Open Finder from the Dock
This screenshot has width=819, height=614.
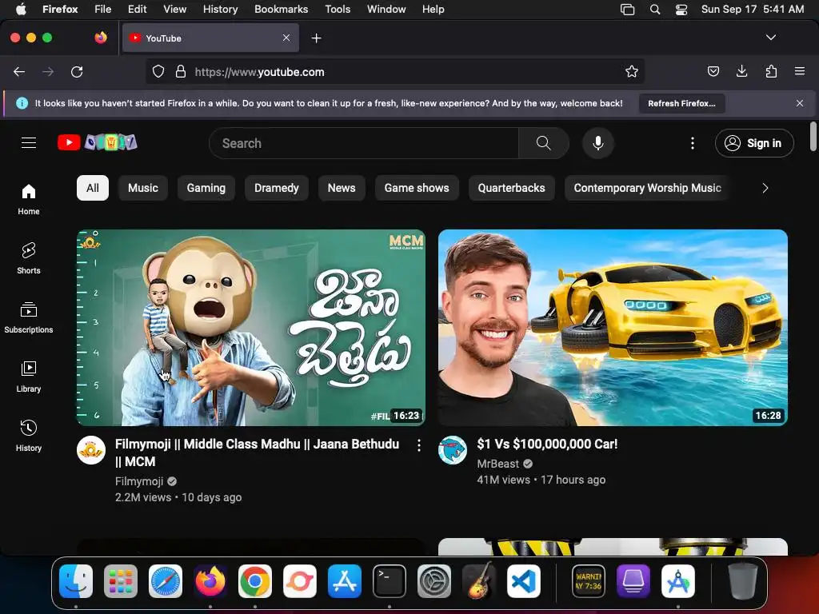pos(76,581)
